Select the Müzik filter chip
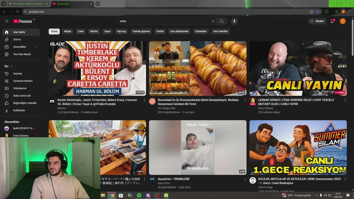 (x=67, y=32)
